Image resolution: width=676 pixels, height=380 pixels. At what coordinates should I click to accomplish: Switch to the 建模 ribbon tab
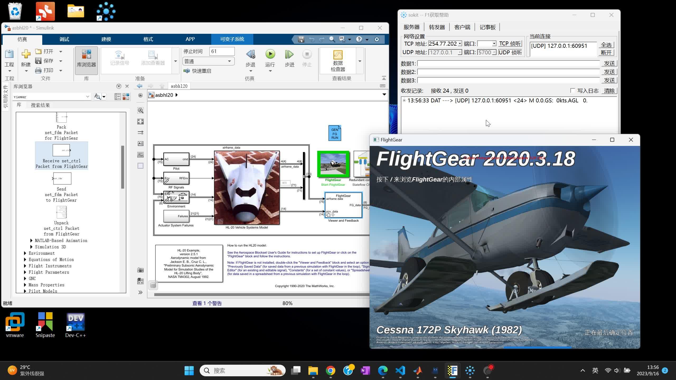(106, 39)
